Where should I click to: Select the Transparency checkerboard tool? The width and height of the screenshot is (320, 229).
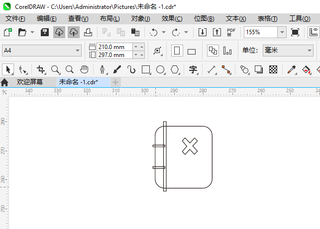click(x=273, y=69)
